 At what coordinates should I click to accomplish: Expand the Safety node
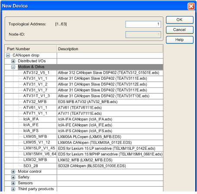[x=13, y=178]
